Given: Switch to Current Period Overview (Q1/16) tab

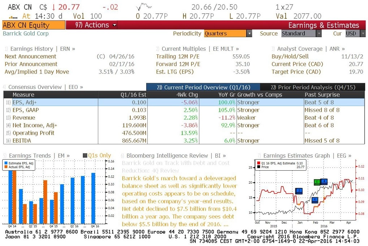Looking at the screenshot, I should (x=203, y=87).
